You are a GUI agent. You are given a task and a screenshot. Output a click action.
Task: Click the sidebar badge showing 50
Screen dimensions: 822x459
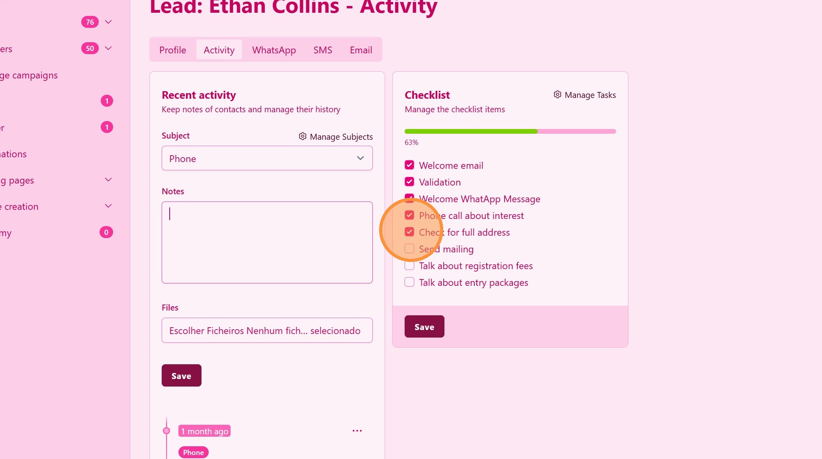90,49
